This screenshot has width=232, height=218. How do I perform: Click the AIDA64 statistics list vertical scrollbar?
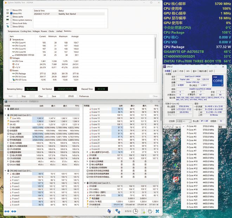tap(155, 48)
